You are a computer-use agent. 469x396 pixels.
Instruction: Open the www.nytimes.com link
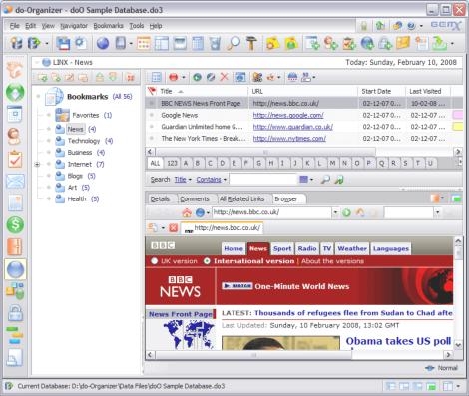[x=289, y=139]
